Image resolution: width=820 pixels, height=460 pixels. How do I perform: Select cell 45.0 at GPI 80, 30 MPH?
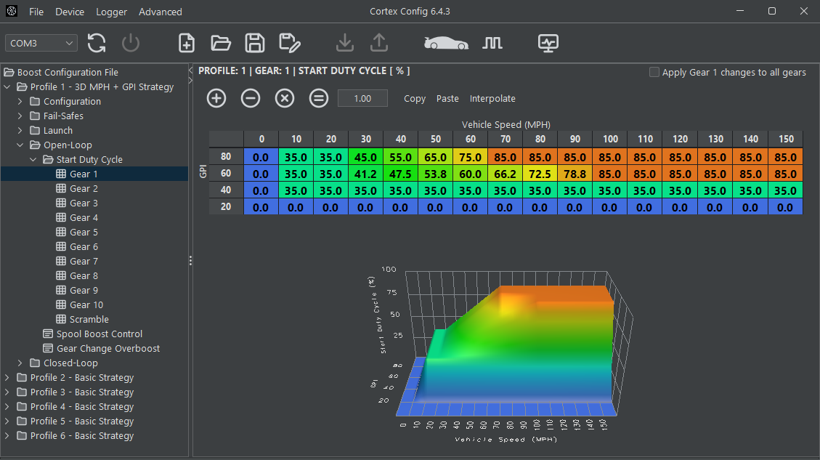[365, 157]
